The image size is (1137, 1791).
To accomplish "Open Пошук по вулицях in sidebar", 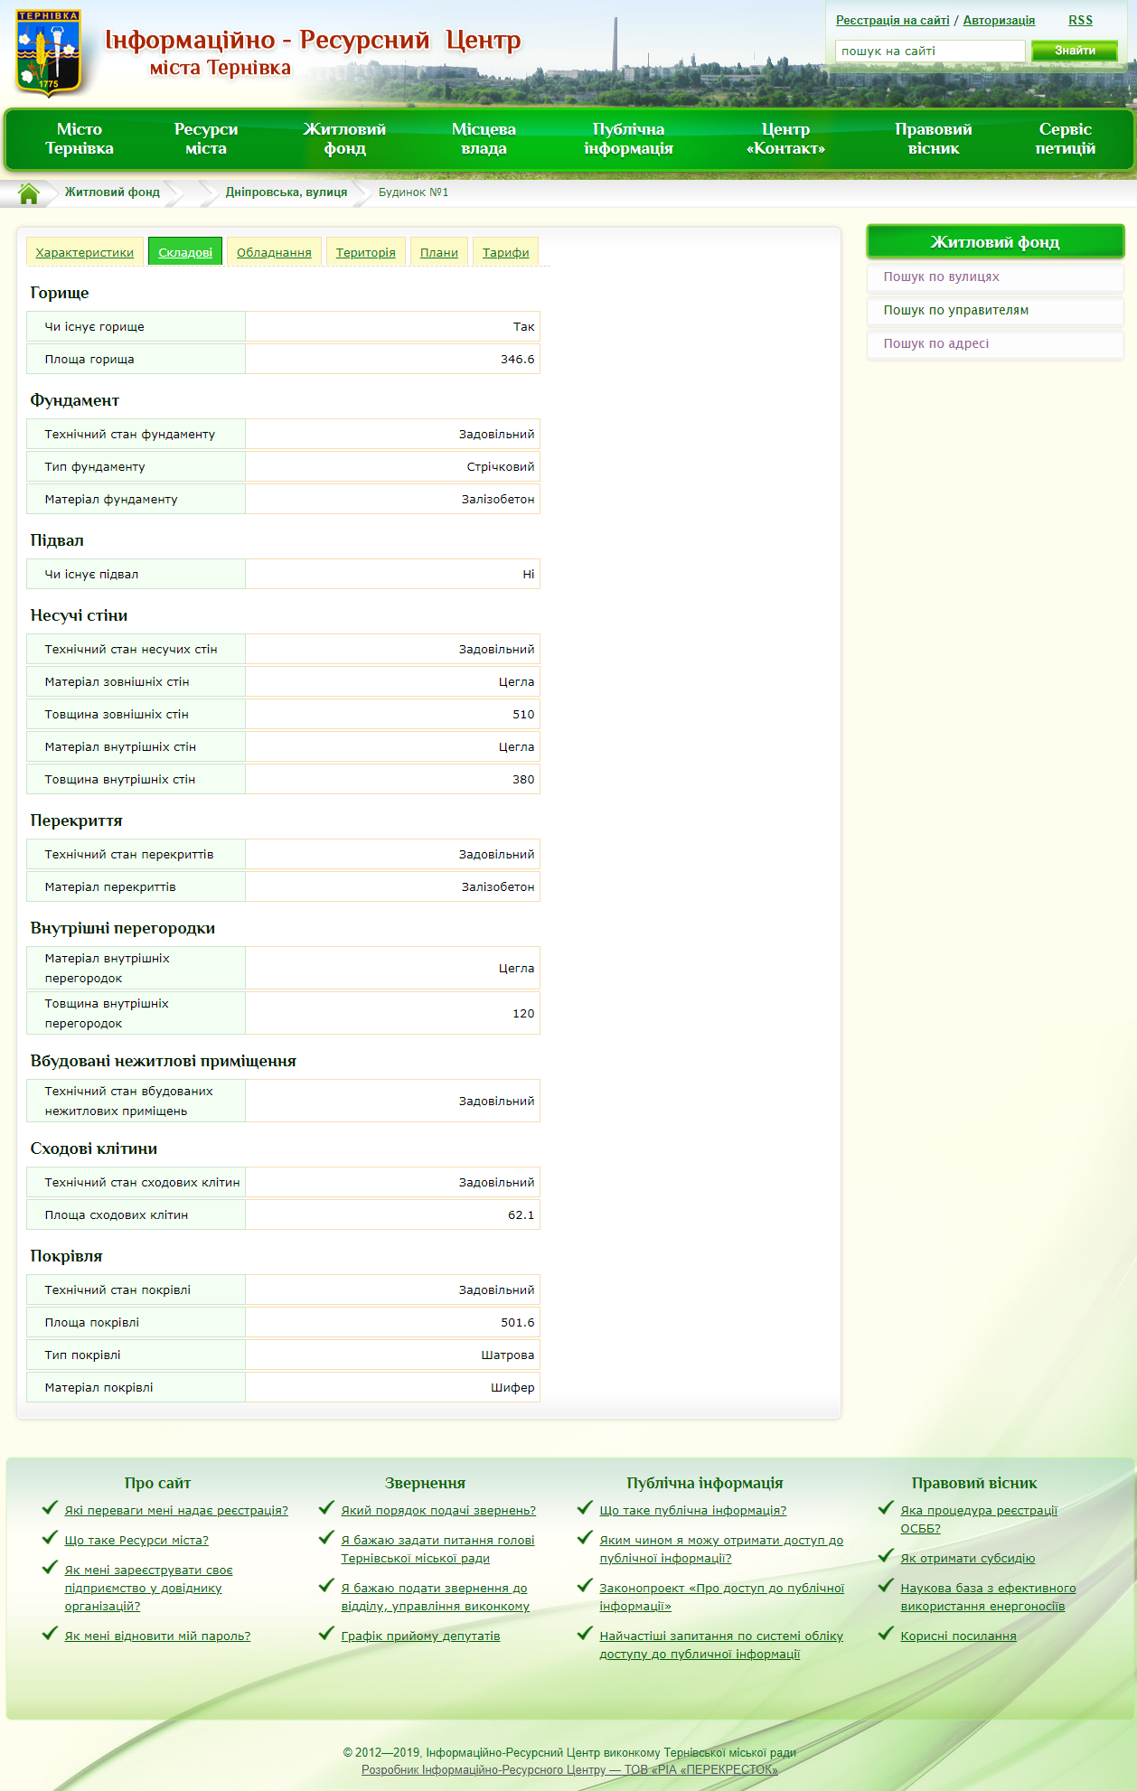I will 941,277.
